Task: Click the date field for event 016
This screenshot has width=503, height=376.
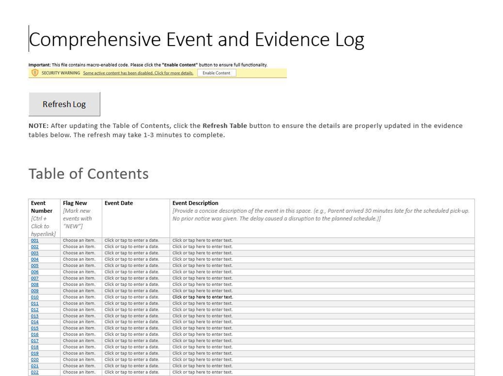Action: point(132,335)
